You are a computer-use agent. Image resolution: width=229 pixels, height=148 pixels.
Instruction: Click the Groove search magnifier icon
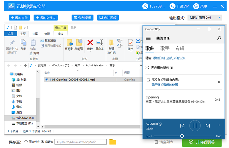click(x=219, y=38)
